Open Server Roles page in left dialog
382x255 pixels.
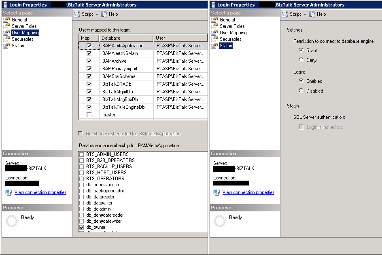click(24, 26)
